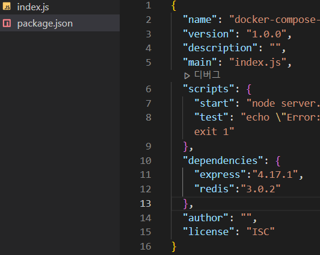This screenshot has width=320, height=255.
Task: Click the "ISC" license value
Action: (x=260, y=231)
